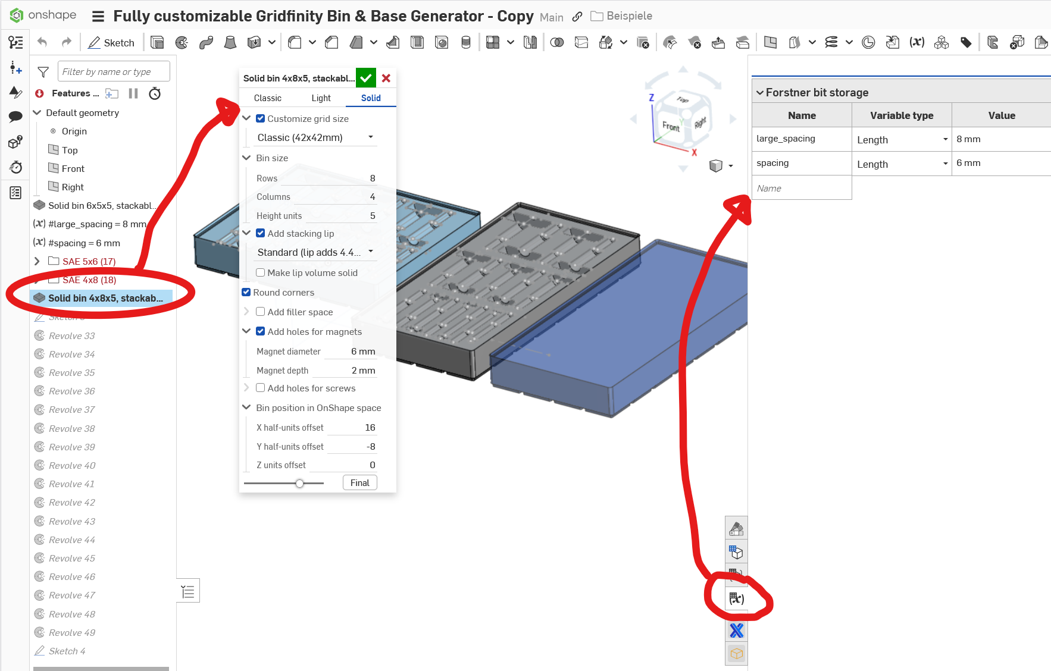Screen dimensions: 1051x671
Task: Expand the SAE 5x6 (17) folder
Action: [37, 261]
